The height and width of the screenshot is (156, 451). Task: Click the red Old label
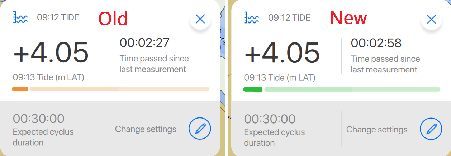113,19
